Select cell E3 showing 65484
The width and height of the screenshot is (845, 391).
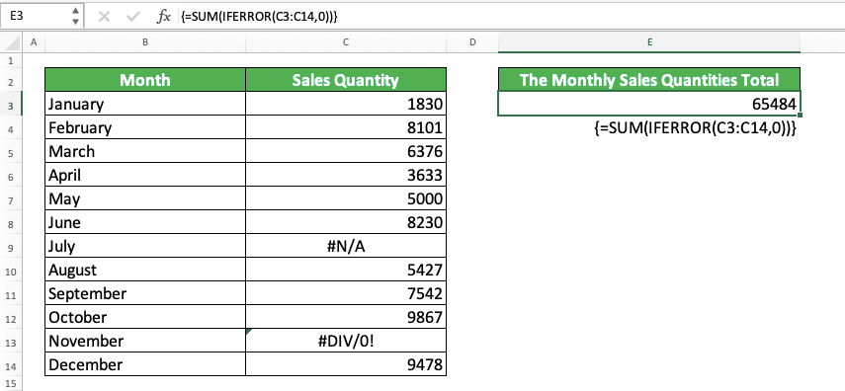(x=649, y=104)
